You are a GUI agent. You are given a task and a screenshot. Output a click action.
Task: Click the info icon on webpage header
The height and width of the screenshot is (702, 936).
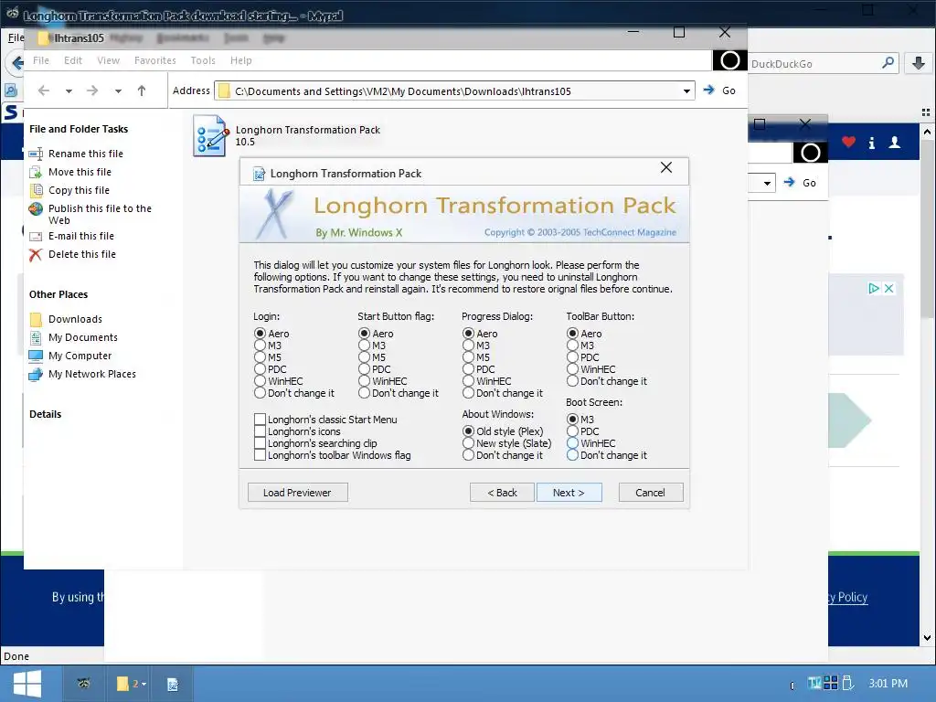point(871,143)
